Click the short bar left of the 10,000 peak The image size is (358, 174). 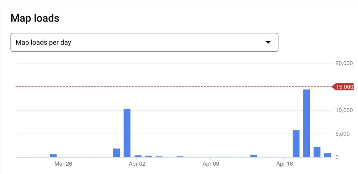coord(117,153)
